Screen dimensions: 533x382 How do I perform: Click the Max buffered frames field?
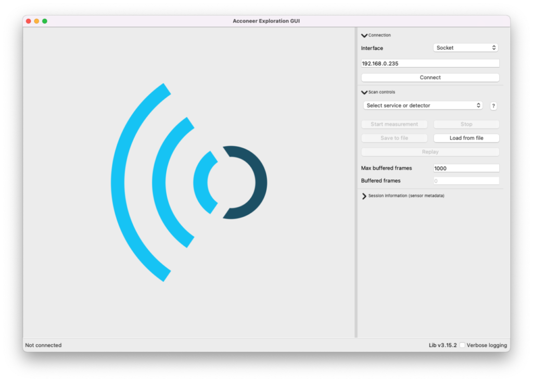tap(466, 168)
